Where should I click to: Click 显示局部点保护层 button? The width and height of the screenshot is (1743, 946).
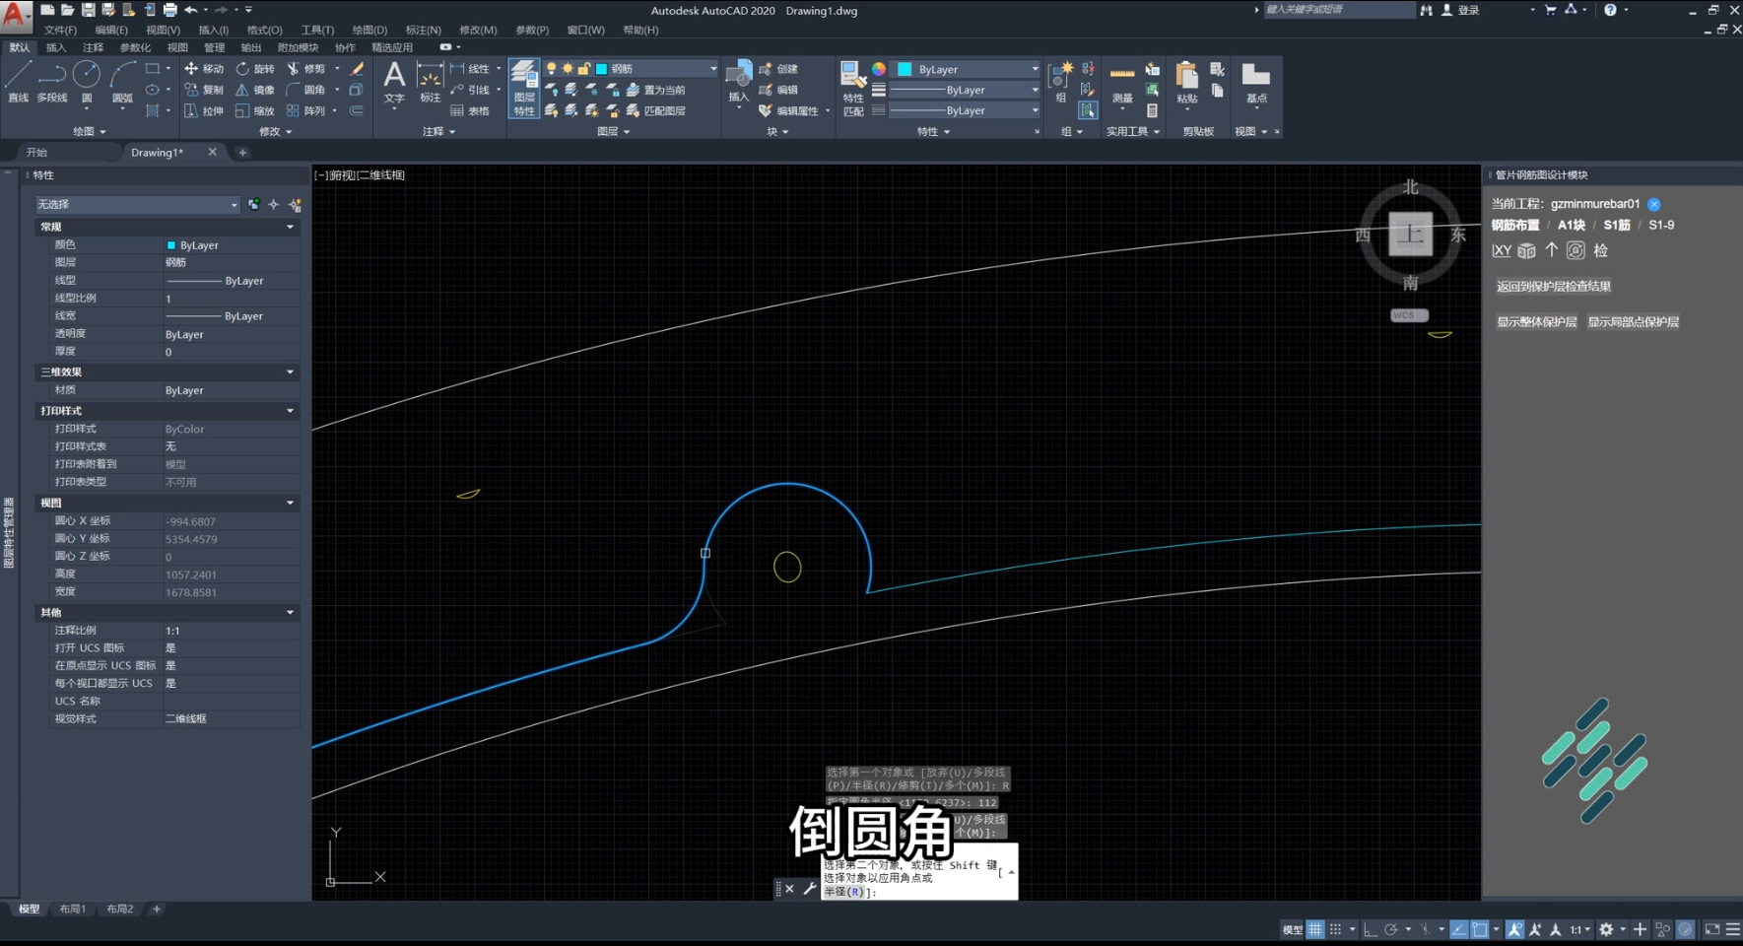pos(1633,322)
